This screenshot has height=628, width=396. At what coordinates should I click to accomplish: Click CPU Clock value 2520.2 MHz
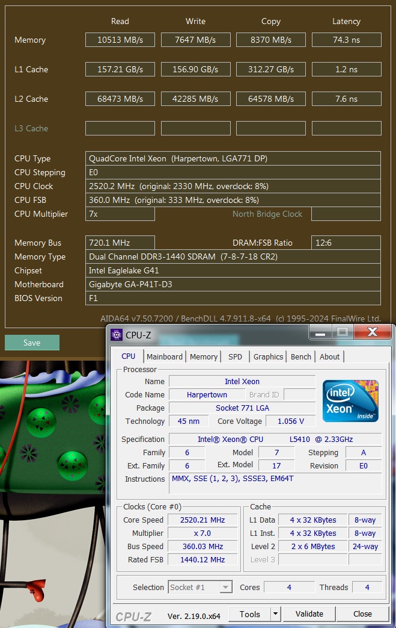pos(233,186)
